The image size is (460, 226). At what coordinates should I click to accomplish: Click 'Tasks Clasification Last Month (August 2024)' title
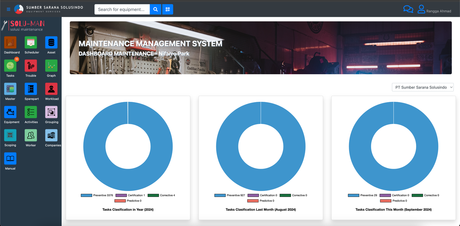261,210
